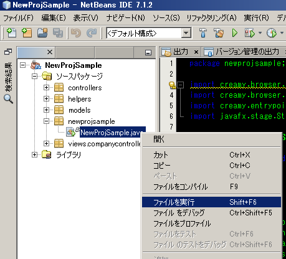The height and width of the screenshot is (259, 286).
Task: Close the 出力 tab
Action: (x=196, y=52)
